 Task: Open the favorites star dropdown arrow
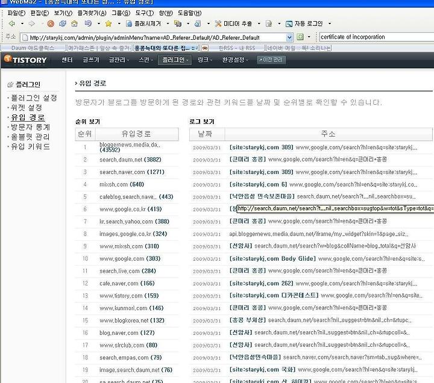[119, 23]
